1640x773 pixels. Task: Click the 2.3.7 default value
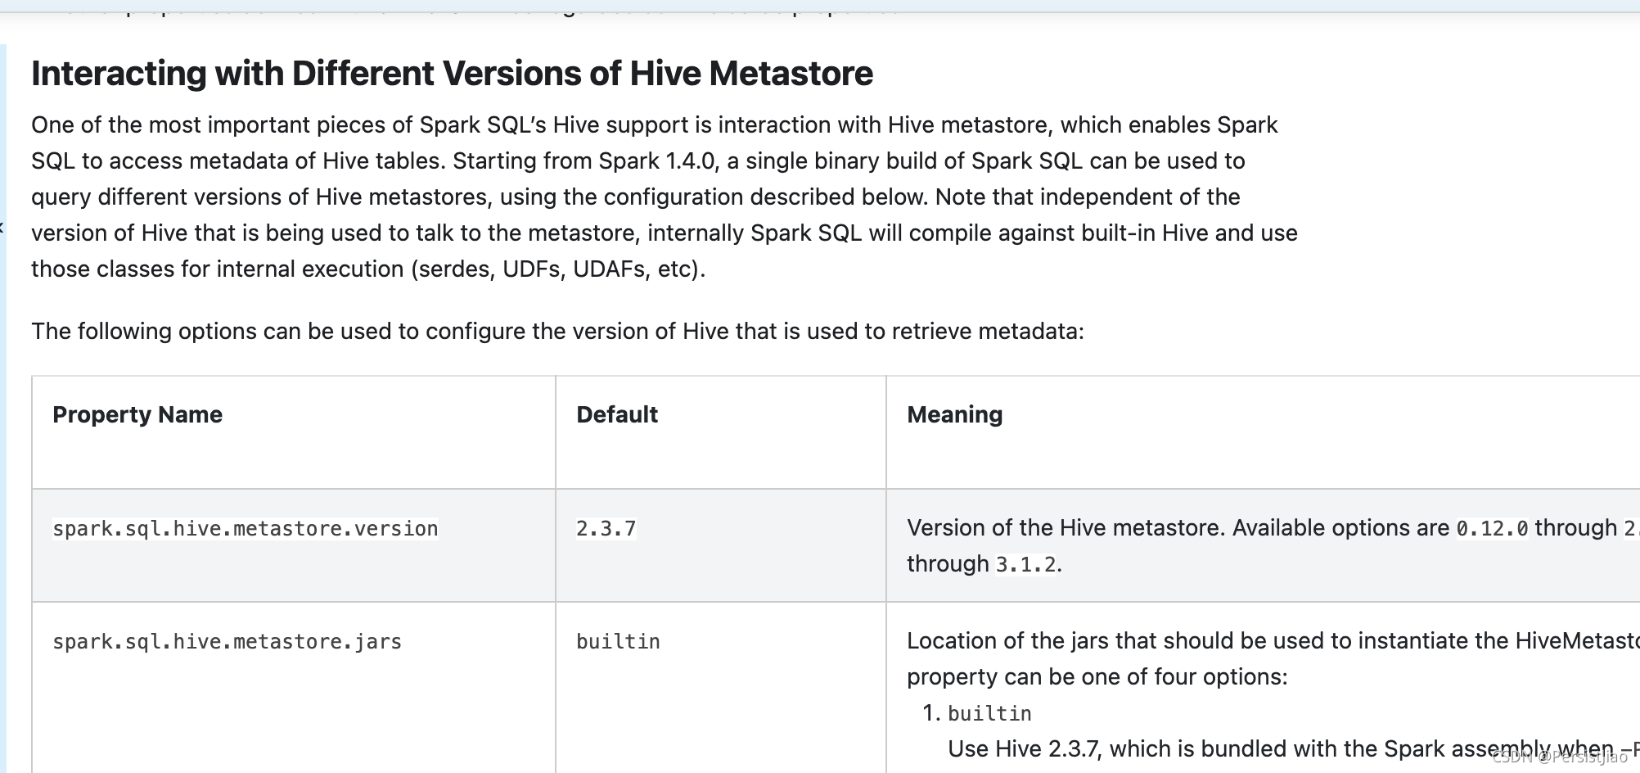pyautogui.click(x=606, y=529)
